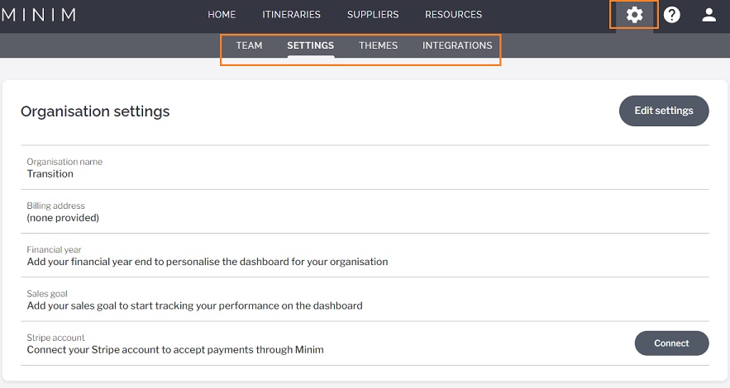Click the Organisation settings heading
730x388 pixels.
95,111
